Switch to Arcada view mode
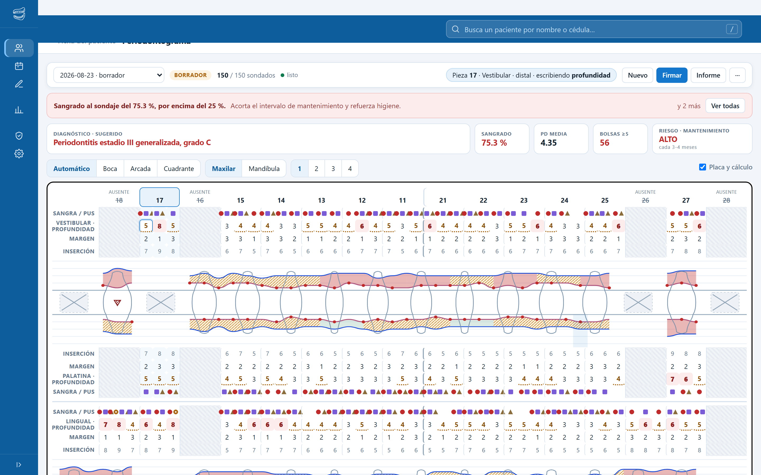Image resolution: width=761 pixels, height=475 pixels. (140, 169)
